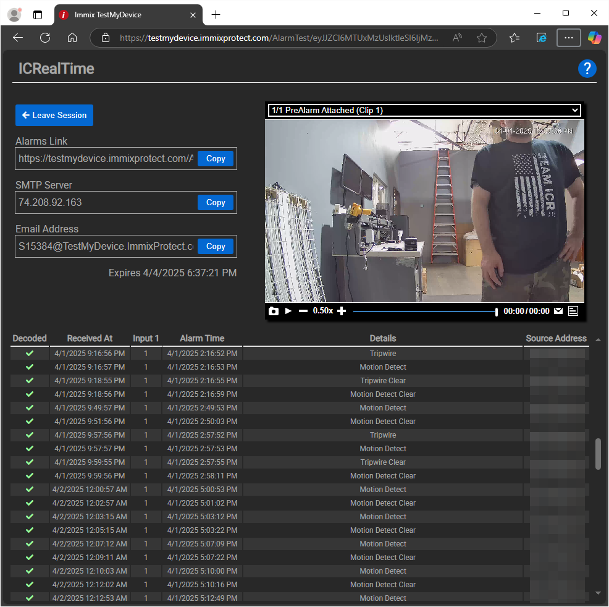Copy the Alarms Link
This screenshot has height=607, width=609.
216,159
